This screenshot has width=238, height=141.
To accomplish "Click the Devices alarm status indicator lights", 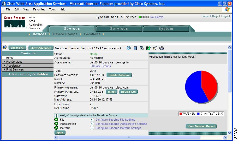I will [144, 17].
